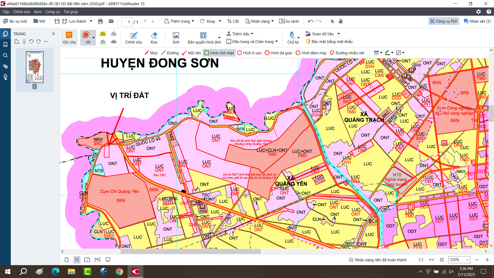
Task: Undo the last action
Action: 311,21
